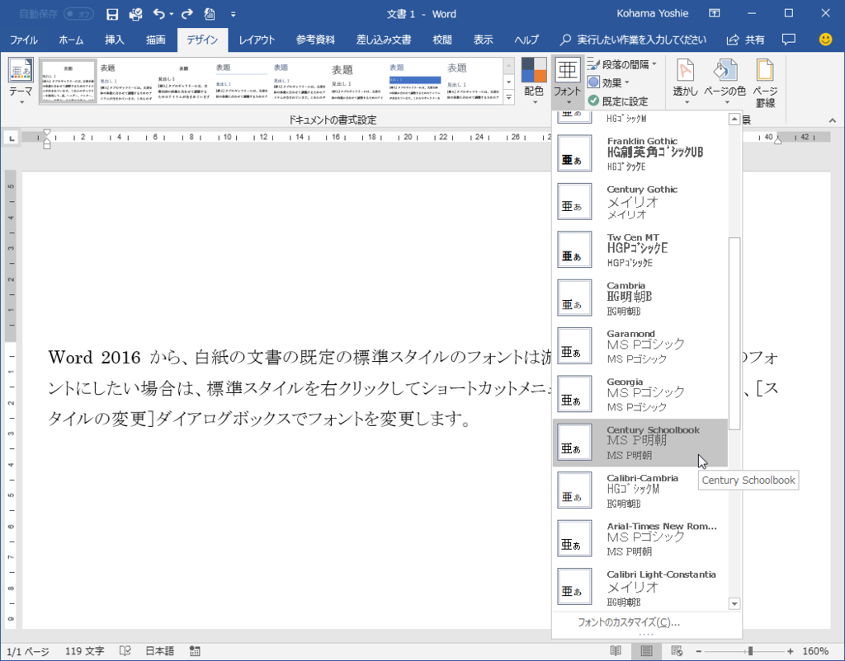Switch to the View (表示) tab
The image size is (845, 661).
pyautogui.click(x=483, y=40)
